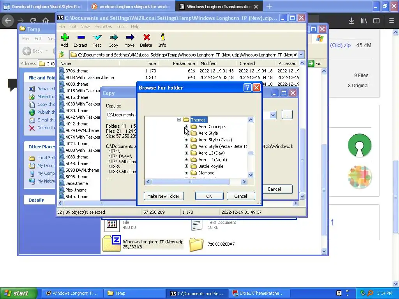Open the browser library icon

point(364,21)
